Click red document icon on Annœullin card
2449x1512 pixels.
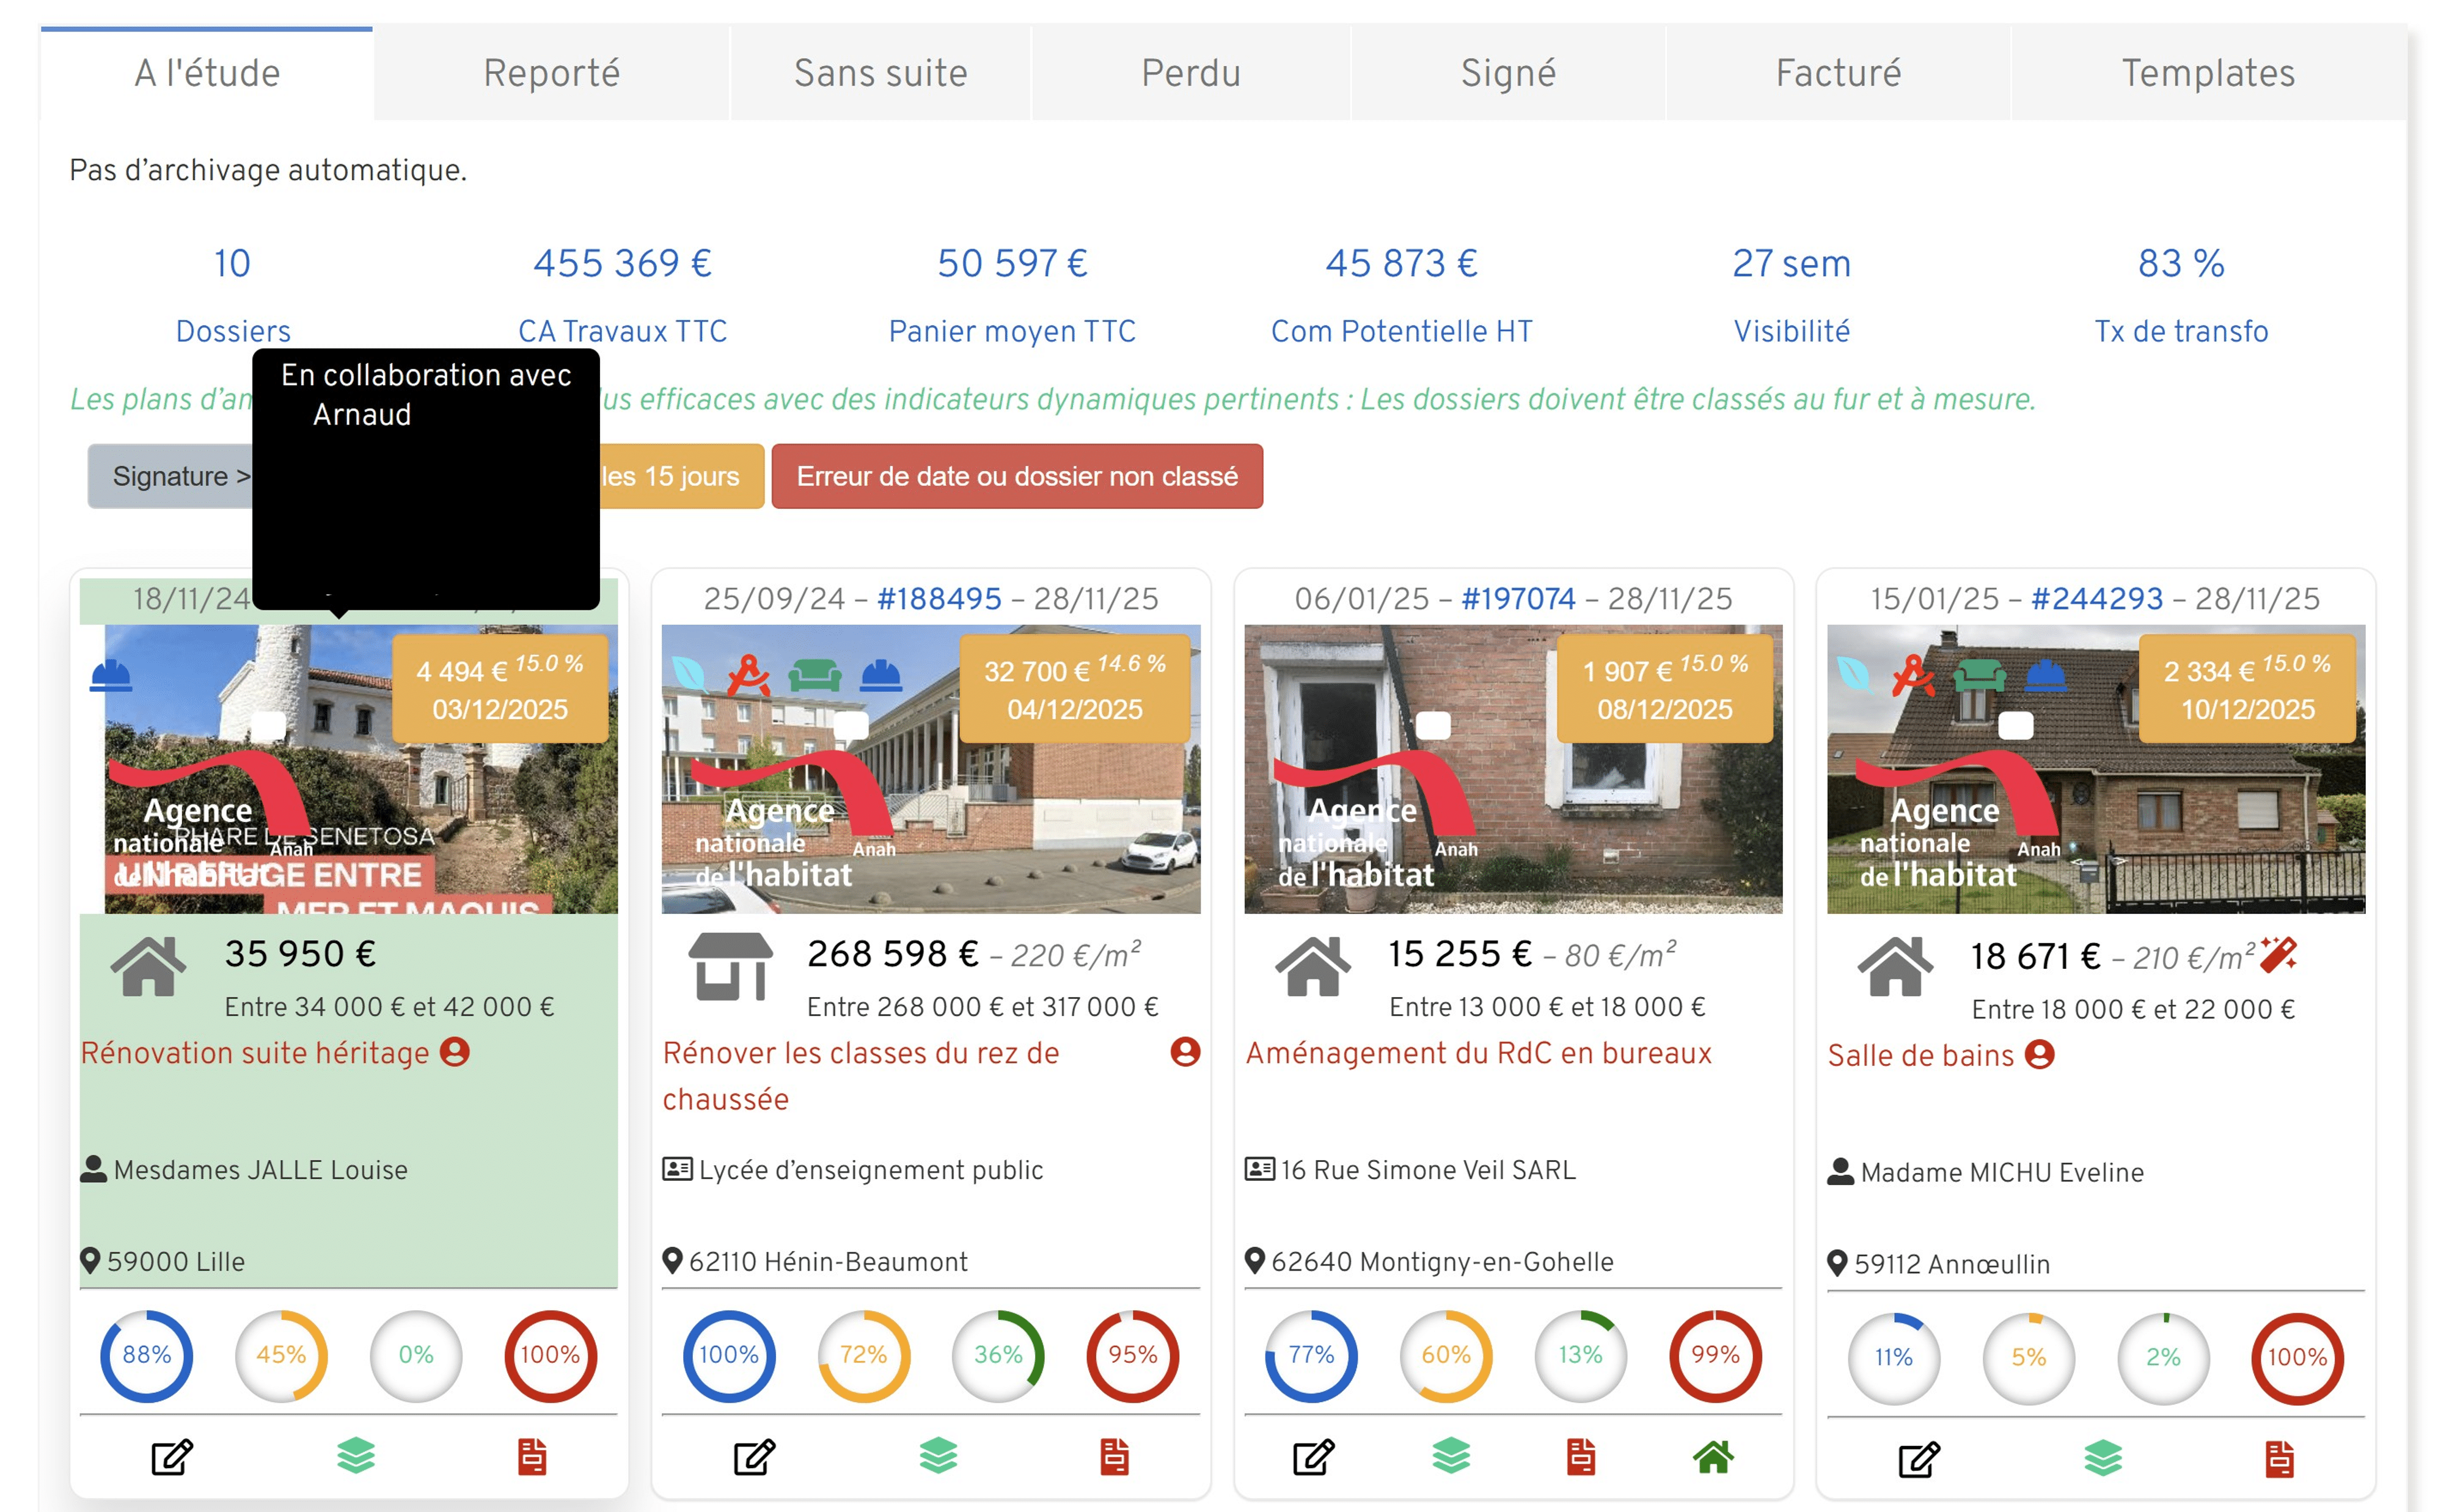coord(2279,1459)
